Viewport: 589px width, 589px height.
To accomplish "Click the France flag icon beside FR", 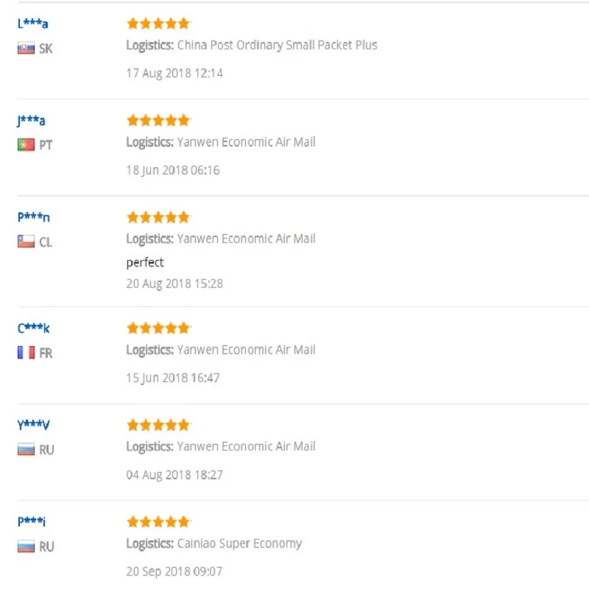I will click(26, 353).
